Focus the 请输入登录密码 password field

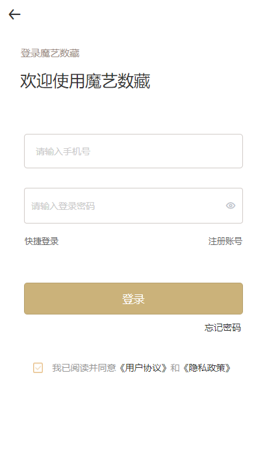point(134,206)
